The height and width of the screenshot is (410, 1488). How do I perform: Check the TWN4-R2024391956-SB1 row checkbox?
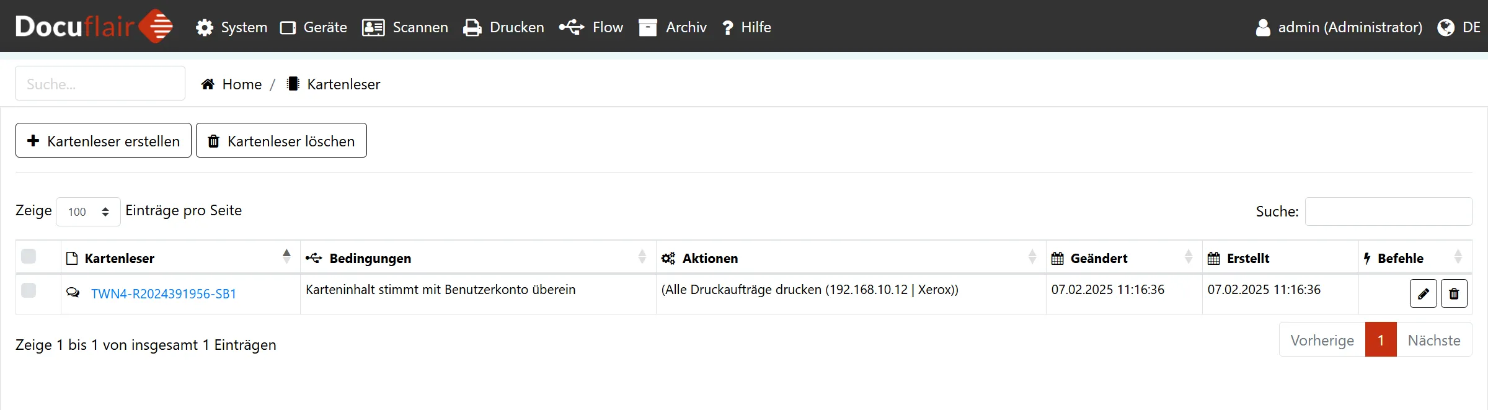(x=29, y=290)
